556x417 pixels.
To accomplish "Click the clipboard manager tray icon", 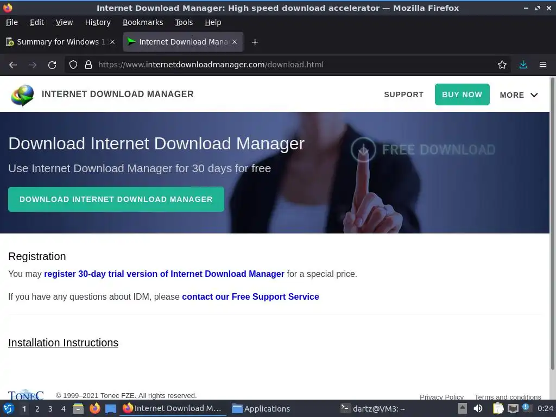I will [498, 409].
